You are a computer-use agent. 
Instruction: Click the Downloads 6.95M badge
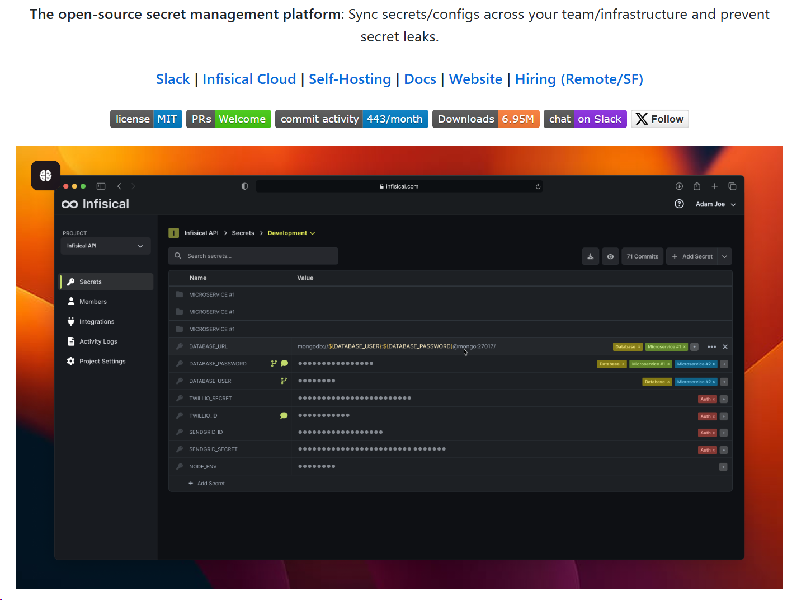486,119
